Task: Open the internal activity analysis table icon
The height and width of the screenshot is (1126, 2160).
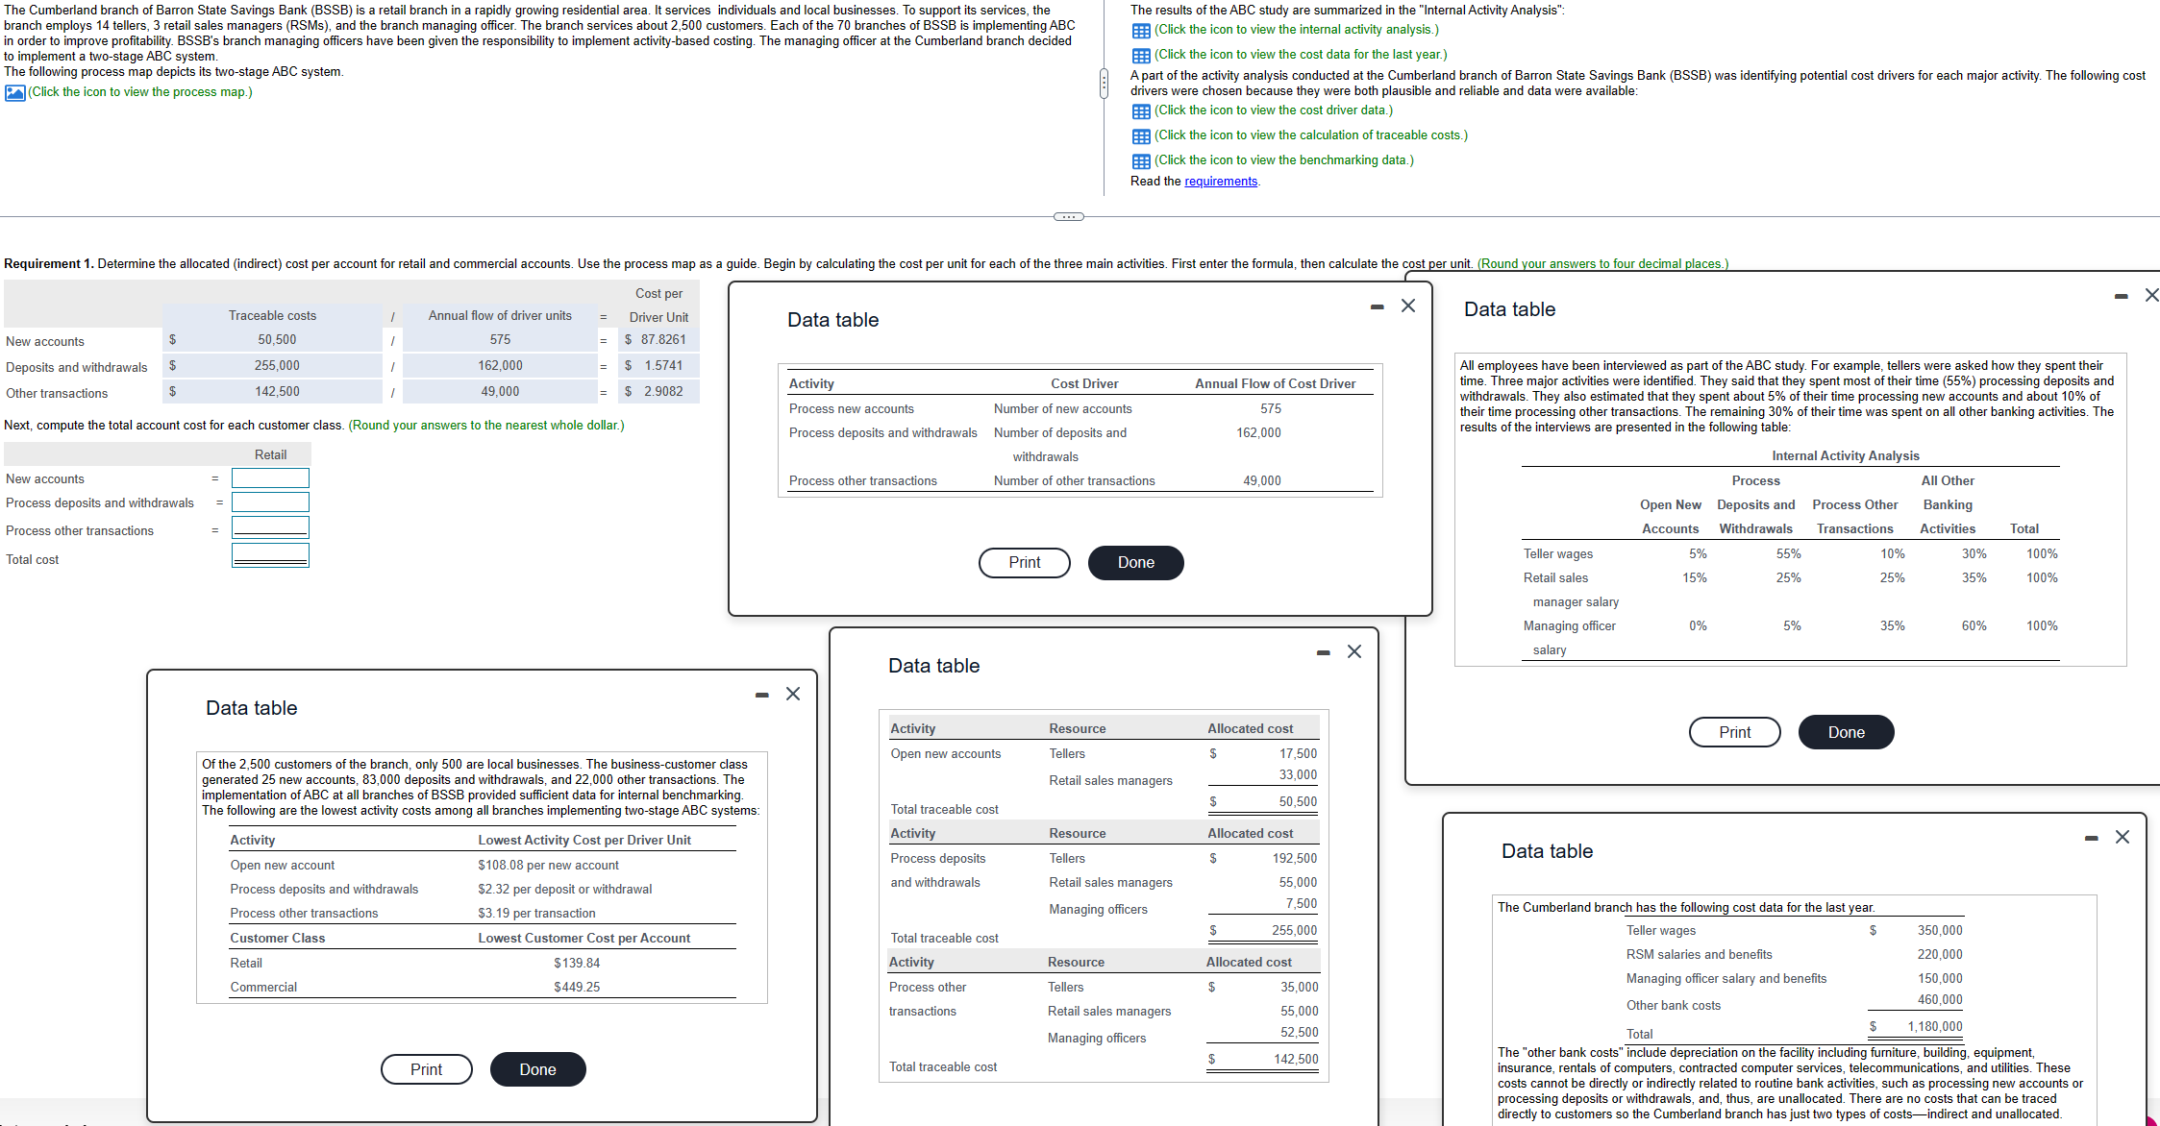Action: pyautogui.click(x=1141, y=31)
